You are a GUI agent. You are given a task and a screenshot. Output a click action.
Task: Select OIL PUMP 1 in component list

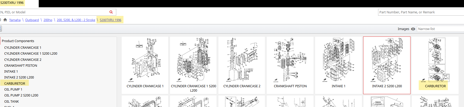coord(13,90)
